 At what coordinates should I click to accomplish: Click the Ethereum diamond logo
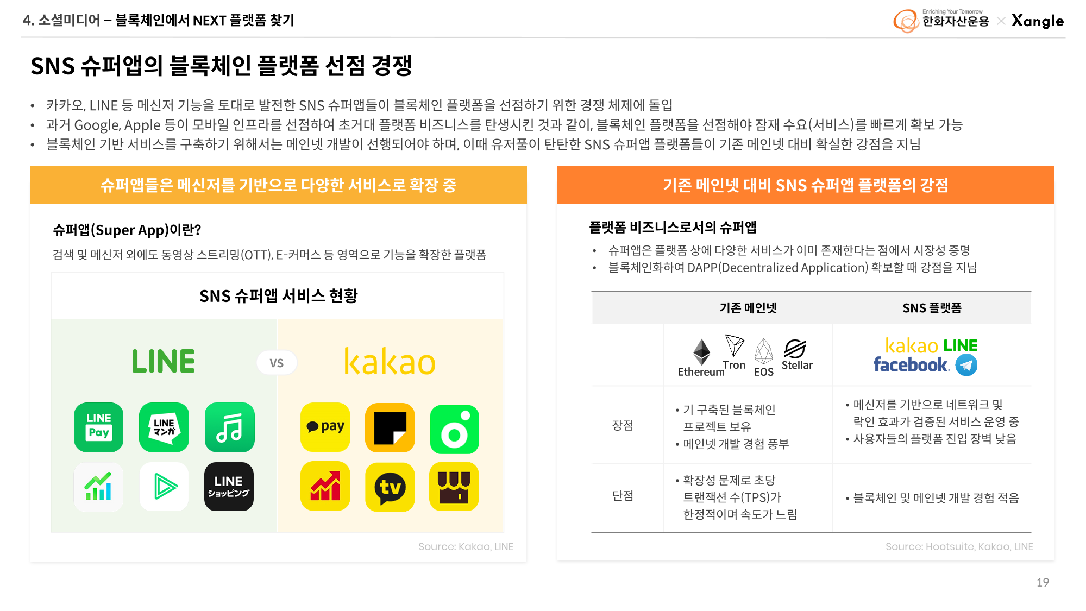(701, 352)
